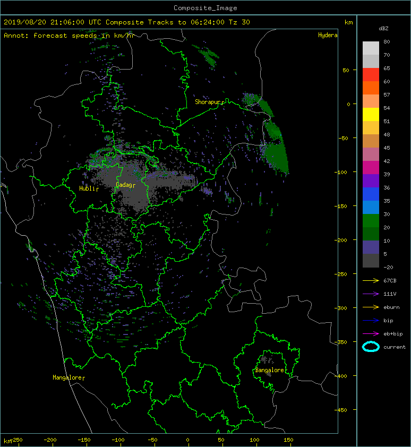411x447 pixels.
Task: Click the -200 x-axis tick label
Action: click(50, 440)
